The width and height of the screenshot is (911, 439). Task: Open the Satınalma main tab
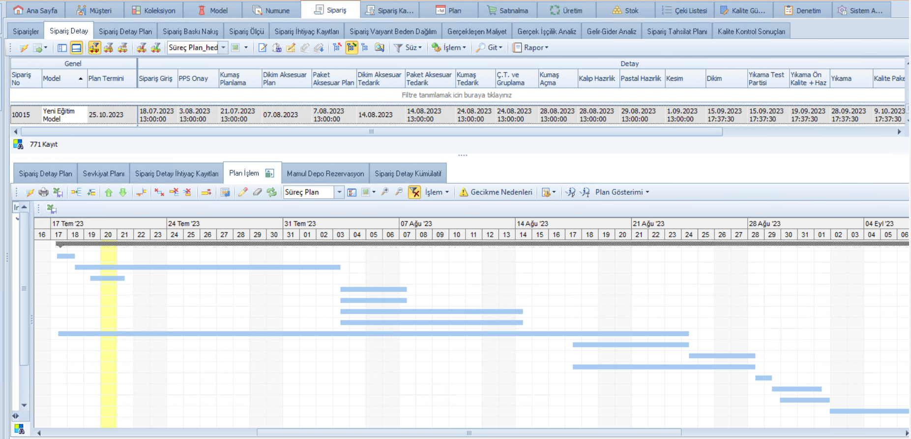(x=507, y=10)
